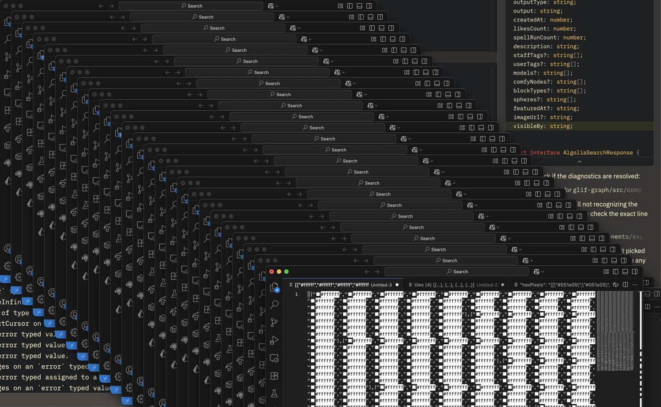Click the "likesCount: number;" code line
Screen dimensions: 661x407
pos(544,29)
